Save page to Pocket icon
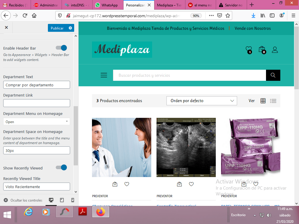The image size is (299, 224). pyautogui.click(x=220, y=15)
